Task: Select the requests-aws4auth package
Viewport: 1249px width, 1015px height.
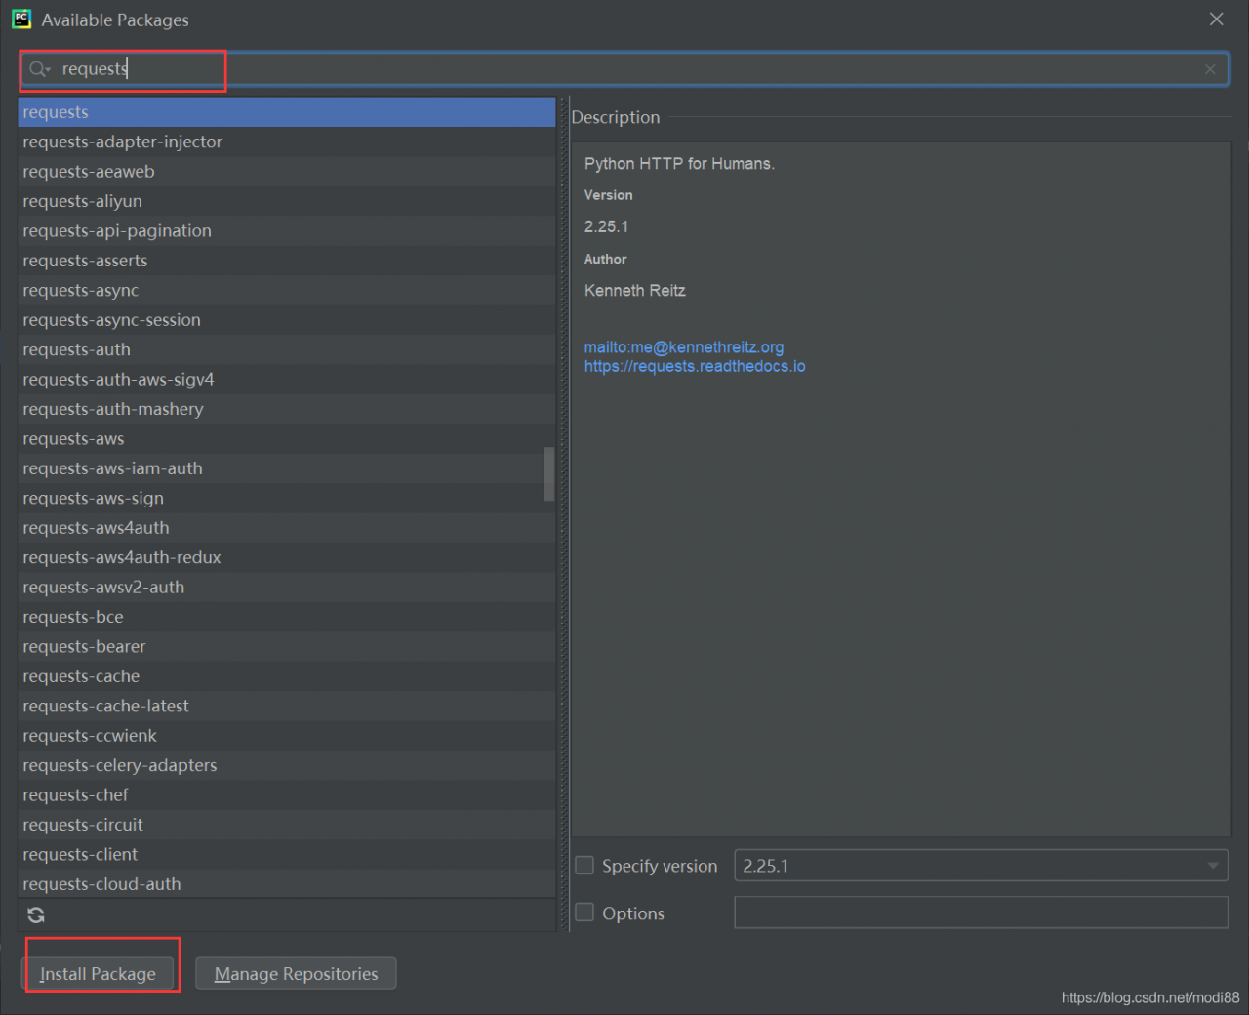Action: [x=287, y=528]
